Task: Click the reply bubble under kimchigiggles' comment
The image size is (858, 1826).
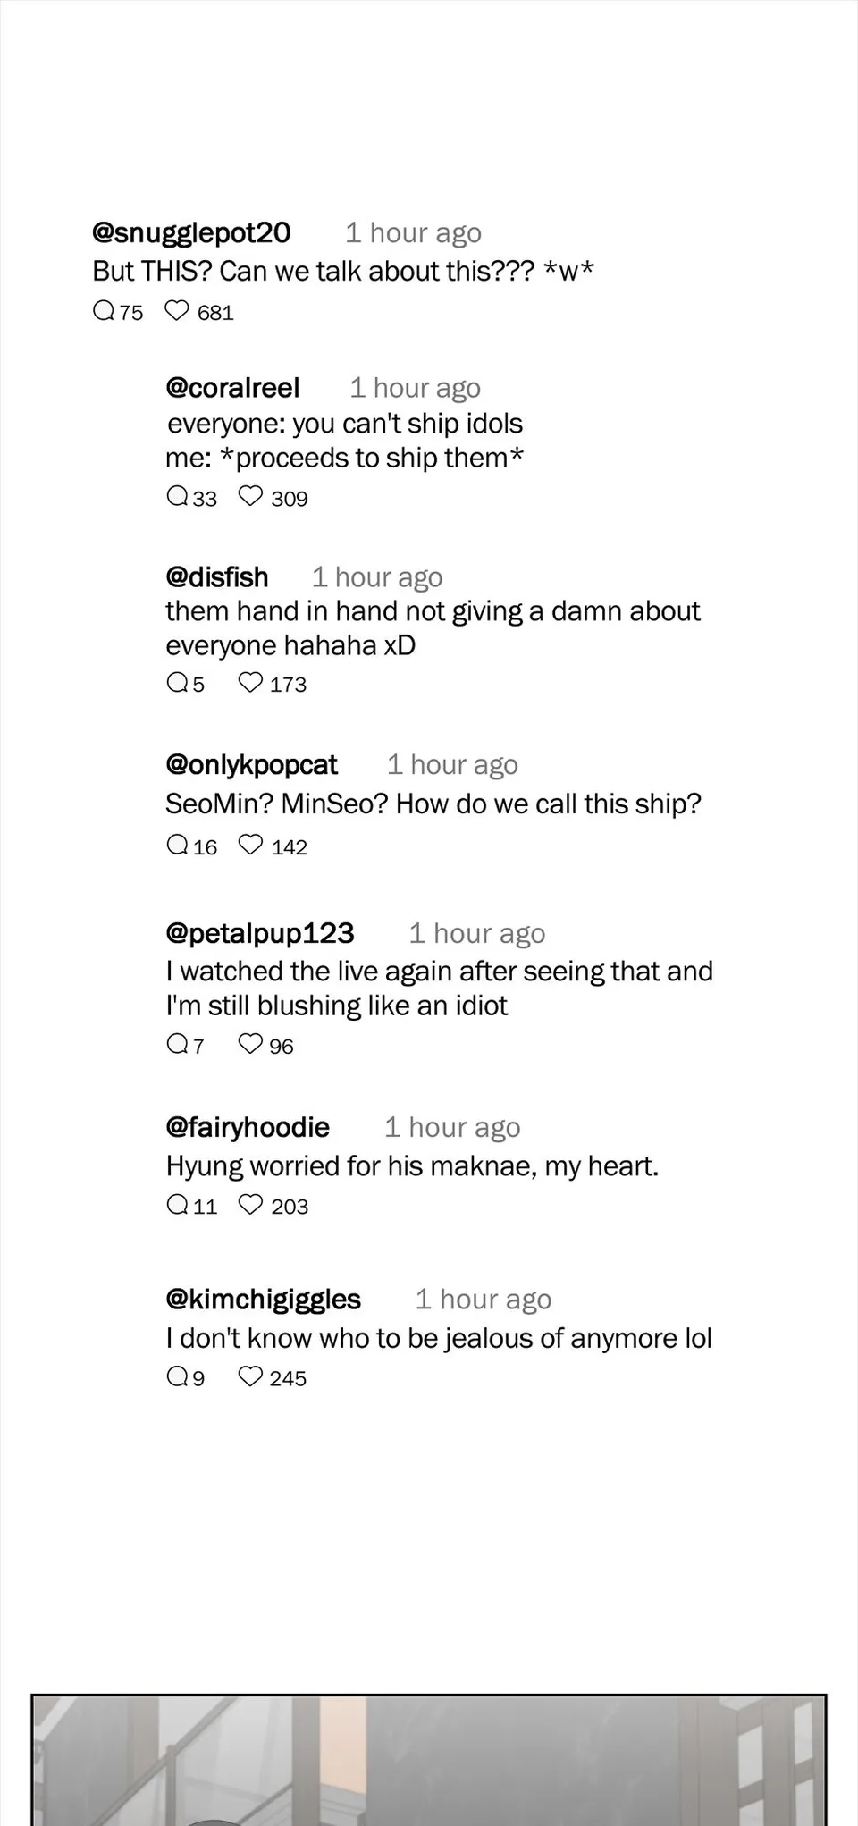Action: tap(177, 1376)
